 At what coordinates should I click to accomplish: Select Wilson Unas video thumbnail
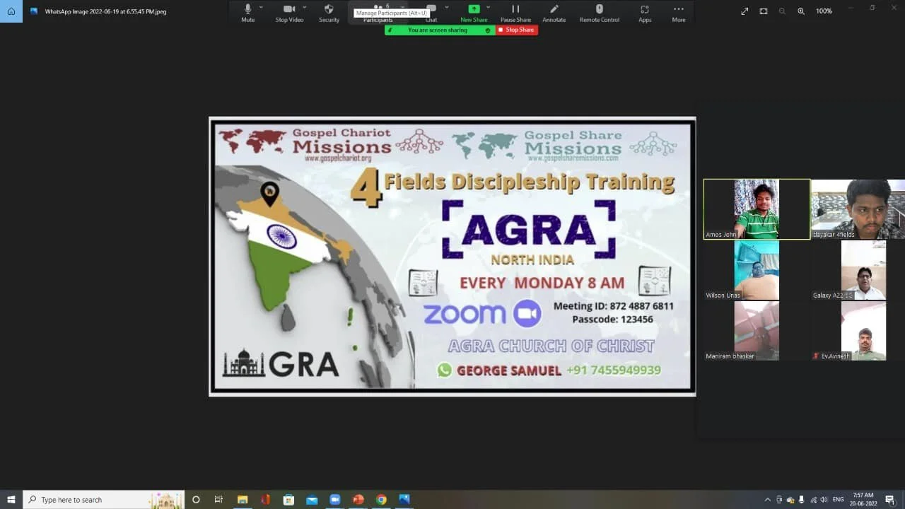[757, 270]
